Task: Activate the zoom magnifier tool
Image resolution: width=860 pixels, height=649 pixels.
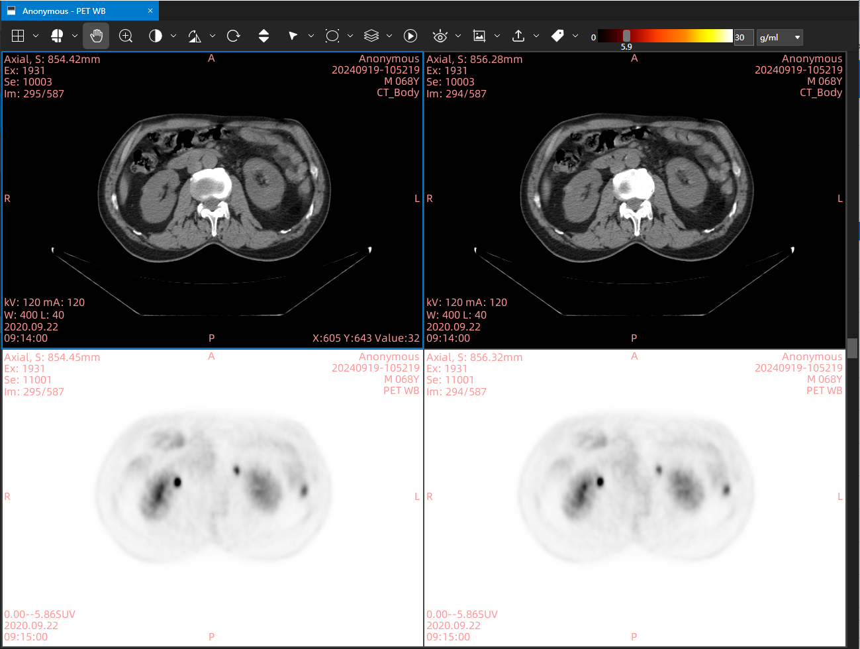Action: pos(126,36)
